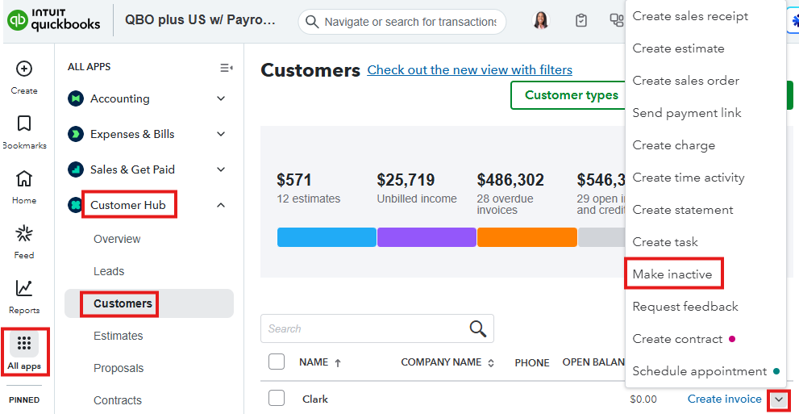The height and width of the screenshot is (414, 799).
Task: Click the dropdown arrow beside Create invoice
Action: point(778,399)
